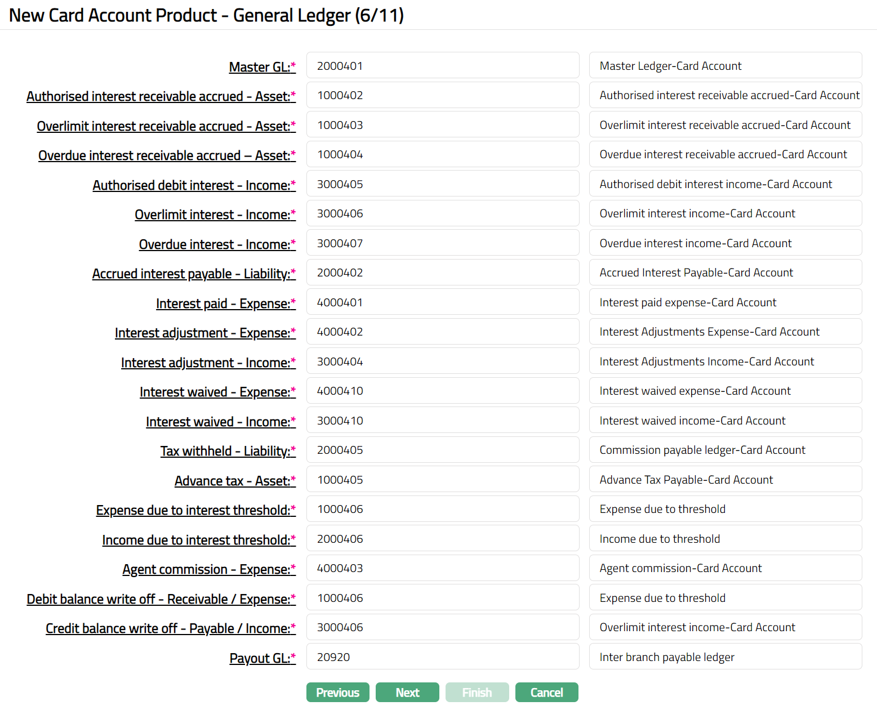Click the Income due to threshold description field
Screen dimensions: 877x719
coord(725,539)
